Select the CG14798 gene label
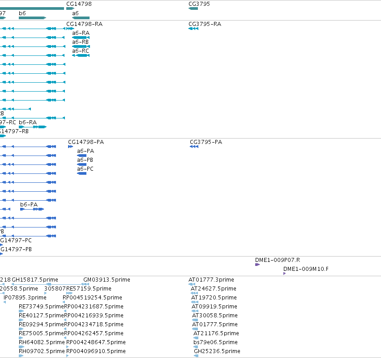 coord(79,4)
